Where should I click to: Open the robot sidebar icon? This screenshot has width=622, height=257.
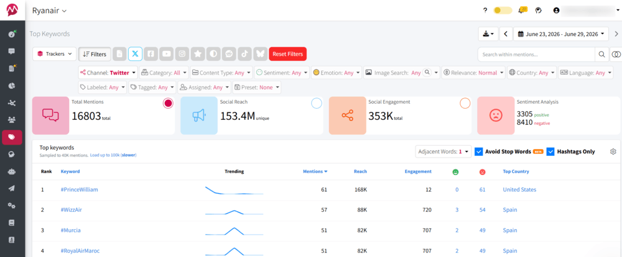[11, 171]
